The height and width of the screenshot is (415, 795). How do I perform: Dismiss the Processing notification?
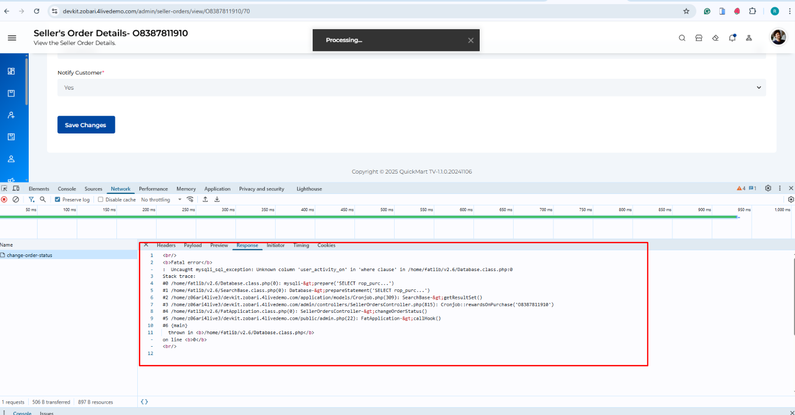coord(470,40)
